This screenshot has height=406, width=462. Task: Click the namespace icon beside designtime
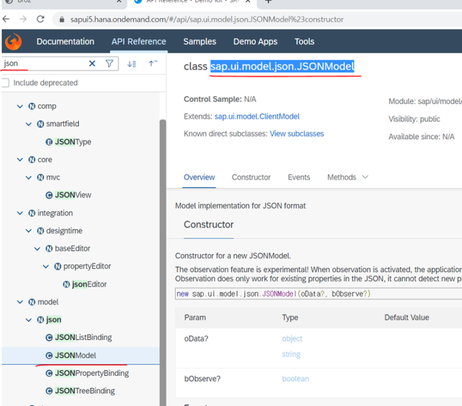pos(40,231)
